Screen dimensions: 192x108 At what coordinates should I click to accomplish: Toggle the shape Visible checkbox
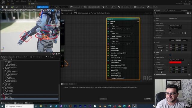pyautogui.click(x=170, y=55)
